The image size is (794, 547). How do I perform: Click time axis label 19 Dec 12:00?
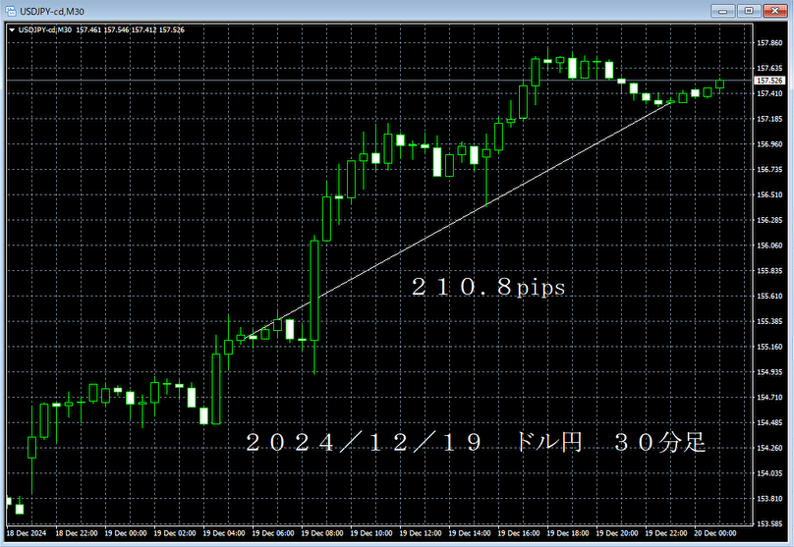[421, 533]
